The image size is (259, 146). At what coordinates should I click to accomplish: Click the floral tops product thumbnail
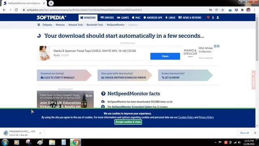point(44,53)
